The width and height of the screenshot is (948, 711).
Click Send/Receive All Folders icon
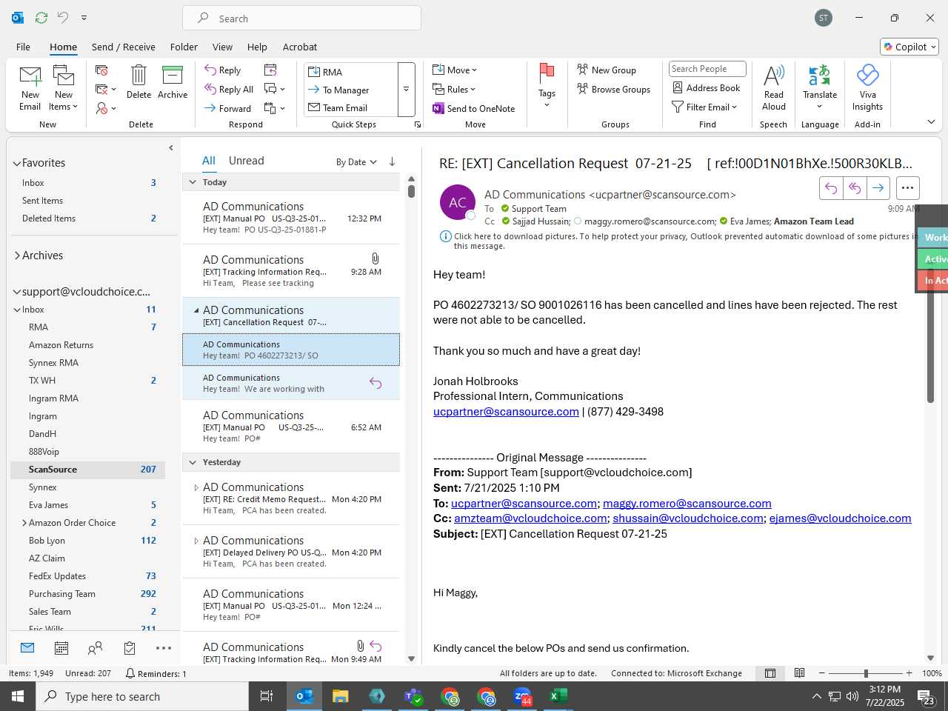coord(41,18)
